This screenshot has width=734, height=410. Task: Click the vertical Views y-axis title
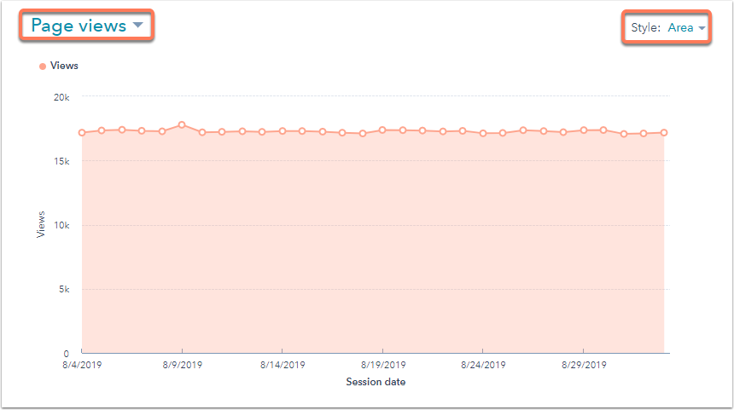(x=42, y=225)
